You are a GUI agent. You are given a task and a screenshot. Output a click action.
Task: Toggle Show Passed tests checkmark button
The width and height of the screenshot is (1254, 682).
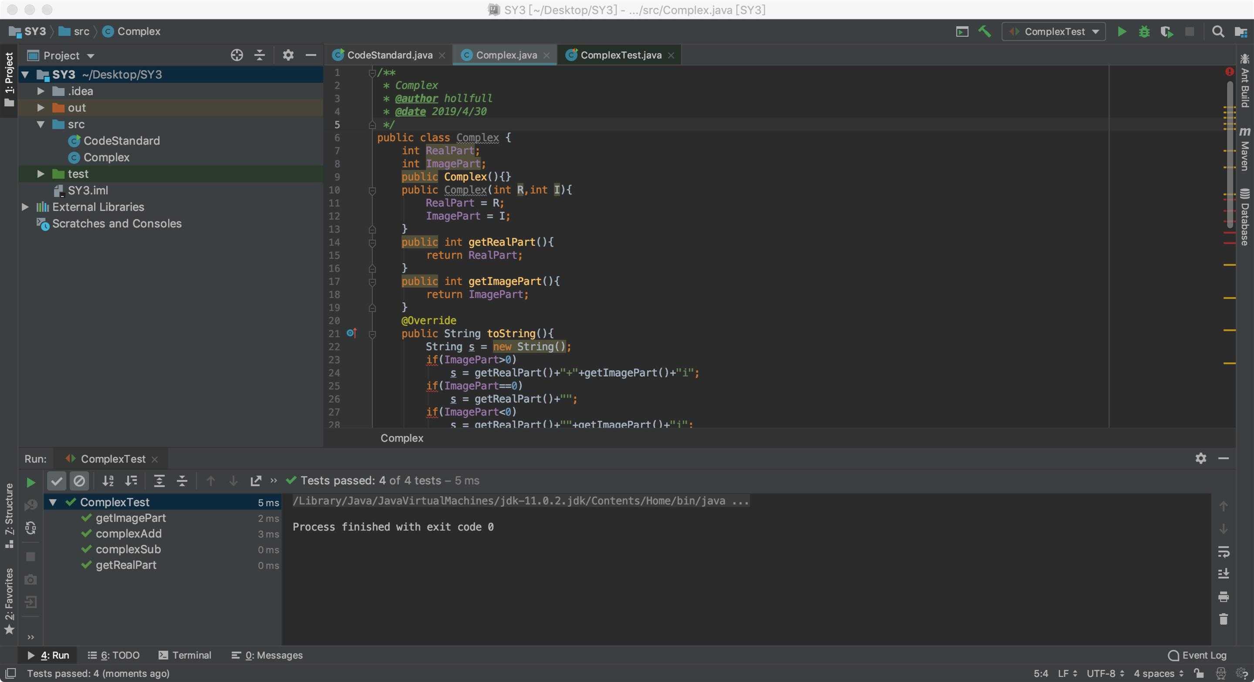click(x=57, y=481)
